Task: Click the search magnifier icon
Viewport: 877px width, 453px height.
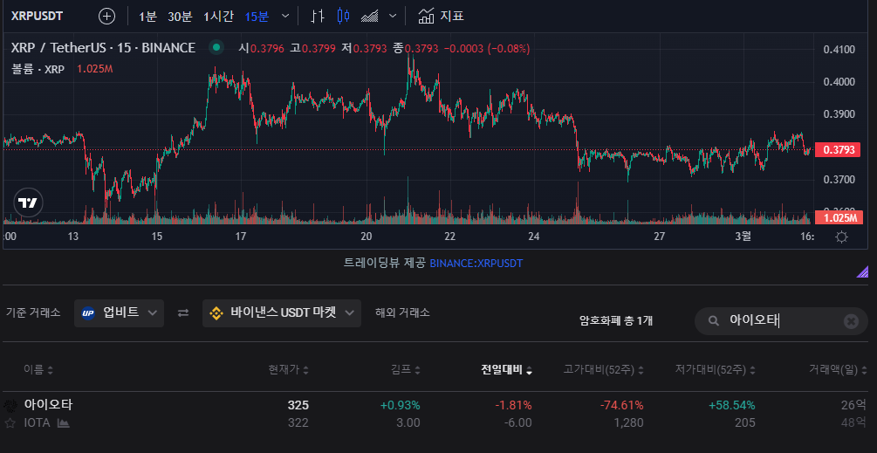Action: [713, 320]
